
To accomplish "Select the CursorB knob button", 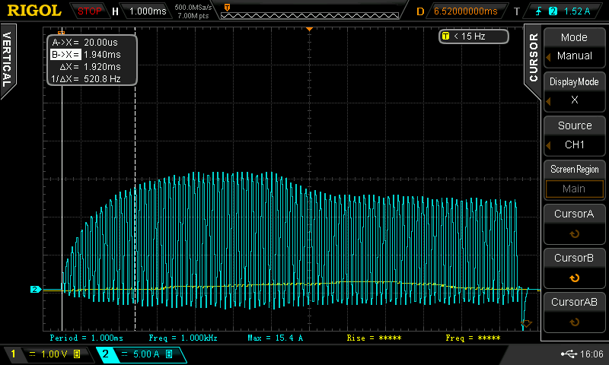I will coord(574,268).
